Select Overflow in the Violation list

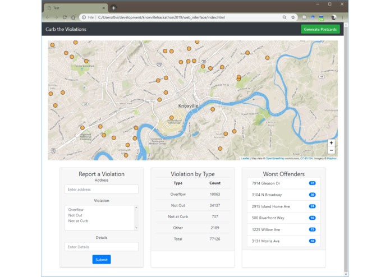76,210
